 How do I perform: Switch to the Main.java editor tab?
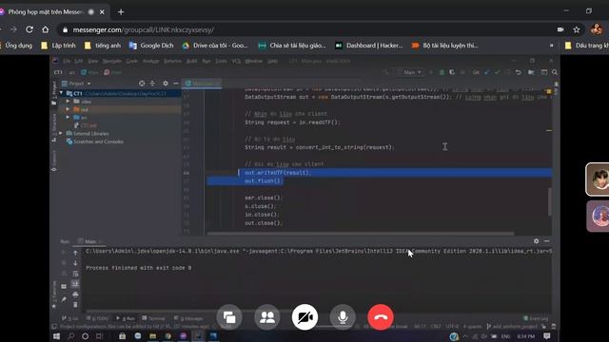tap(203, 84)
